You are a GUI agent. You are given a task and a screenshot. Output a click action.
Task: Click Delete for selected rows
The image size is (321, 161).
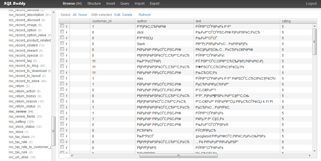pos(127,15)
